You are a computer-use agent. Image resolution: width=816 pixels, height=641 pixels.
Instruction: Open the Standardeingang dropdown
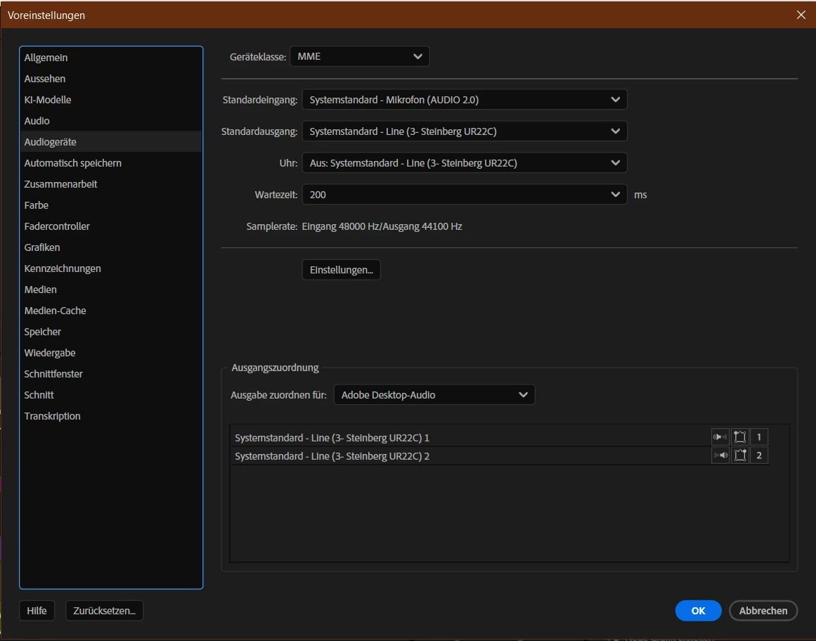(x=464, y=99)
